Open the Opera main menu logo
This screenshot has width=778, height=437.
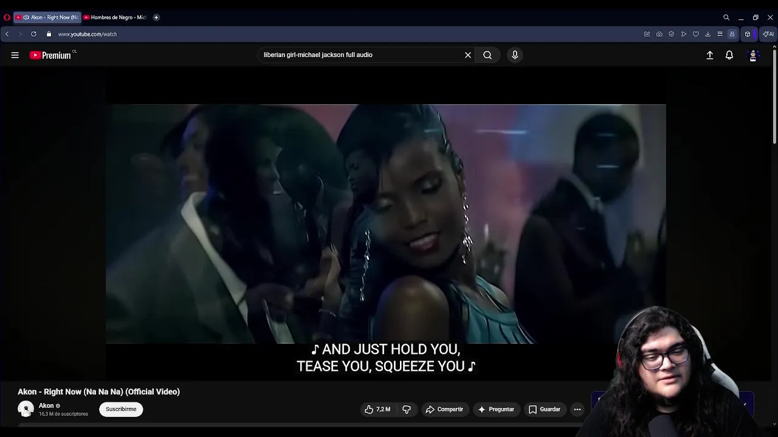7,18
